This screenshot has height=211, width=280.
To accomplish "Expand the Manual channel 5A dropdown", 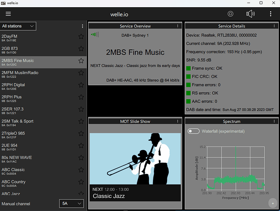I will point(71,203).
